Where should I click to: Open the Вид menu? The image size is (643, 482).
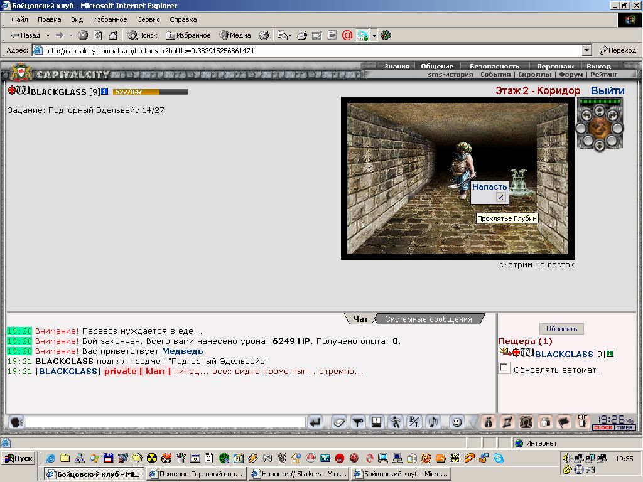pyautogui.click(x=77, y=19)
